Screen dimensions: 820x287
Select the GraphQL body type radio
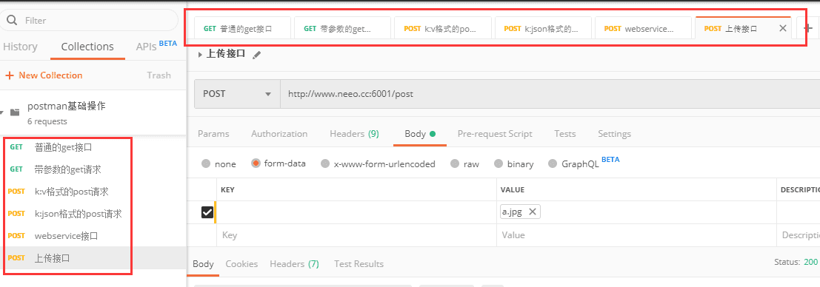tap(553, 163)
